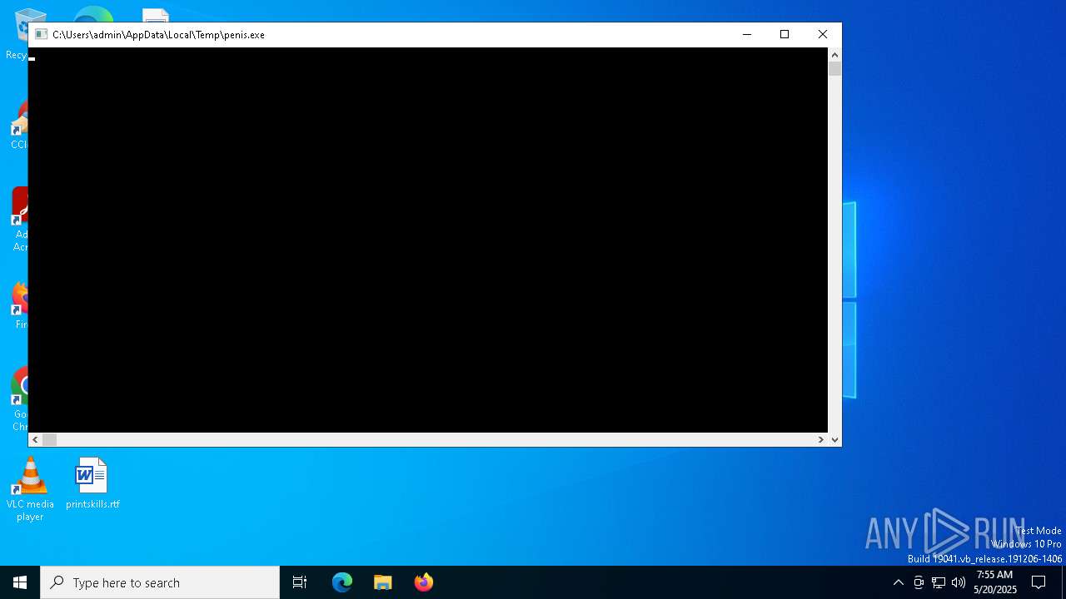Open File Explorer from the taskbar
Screen dimensions: 1066x599
[x=383, y=582]
